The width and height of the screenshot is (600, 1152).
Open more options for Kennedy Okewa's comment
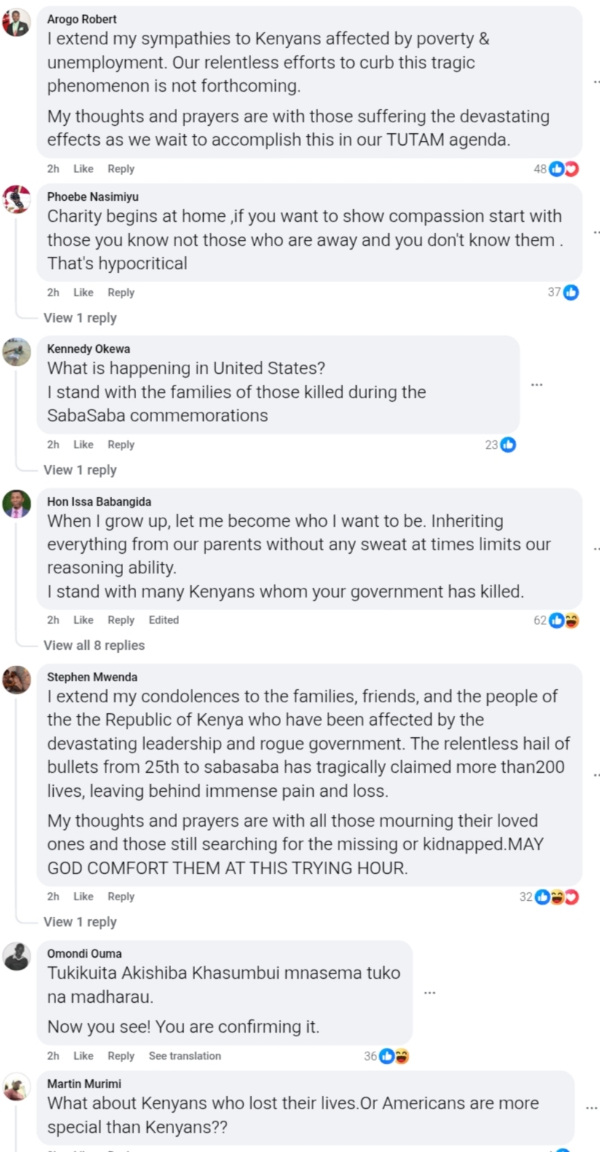537,384
